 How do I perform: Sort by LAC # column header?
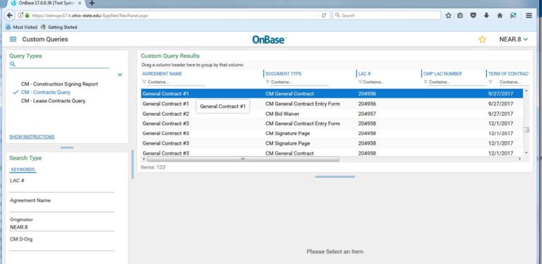tap(364, 73)
